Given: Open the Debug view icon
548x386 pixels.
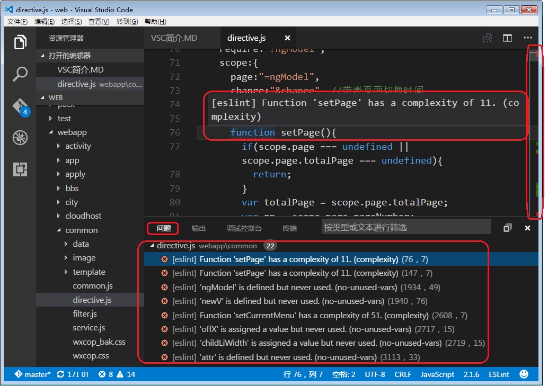Looking at the screenshot, I should click(20, 138).
